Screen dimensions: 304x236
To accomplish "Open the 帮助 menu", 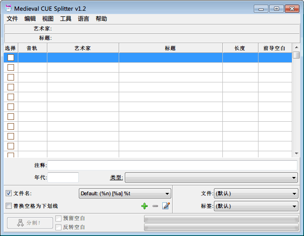I will [x=101, y=19].
